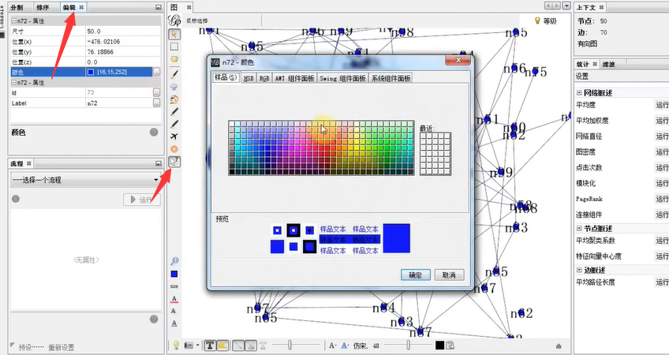Screen dimensions: 669x355
Task: Activate the orange heat map tool
Action: [x=174, y=149]
